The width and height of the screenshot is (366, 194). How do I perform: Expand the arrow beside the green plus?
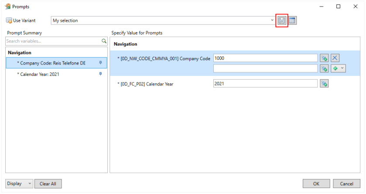click(x=342, y=68)
